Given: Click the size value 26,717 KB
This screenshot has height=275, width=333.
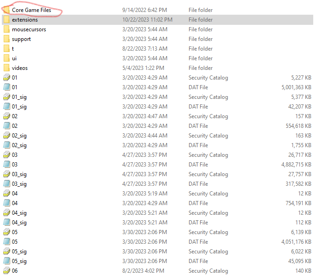Looking at the screenshot, I should (300, 155).
